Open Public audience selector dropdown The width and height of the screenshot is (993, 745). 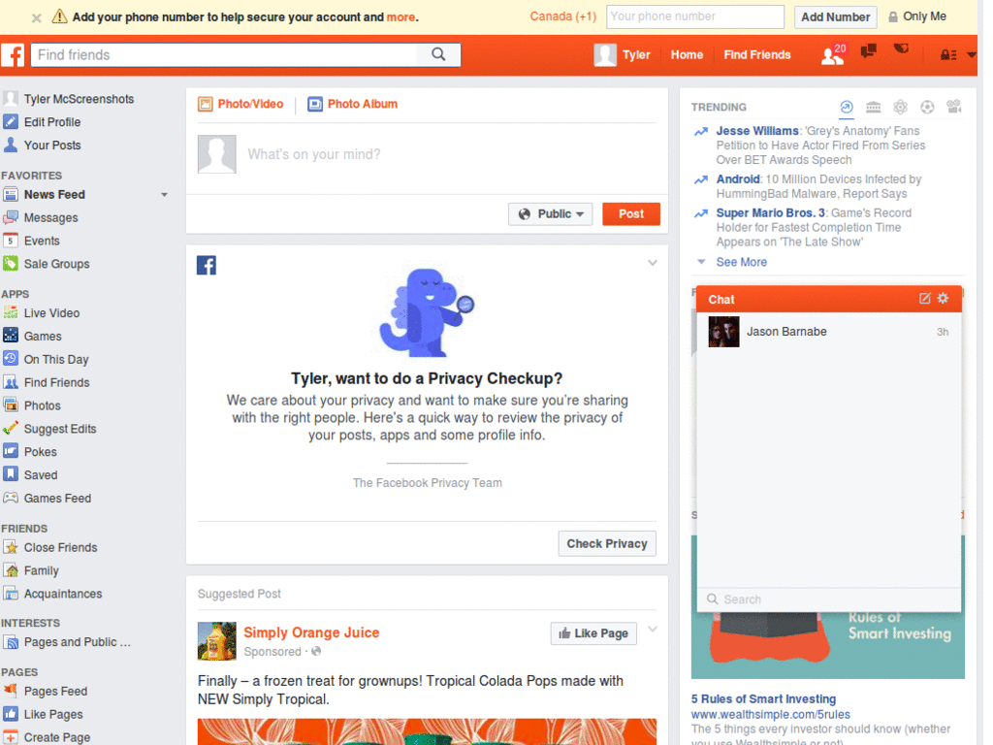pyautogui.click(x=551, y=214)
